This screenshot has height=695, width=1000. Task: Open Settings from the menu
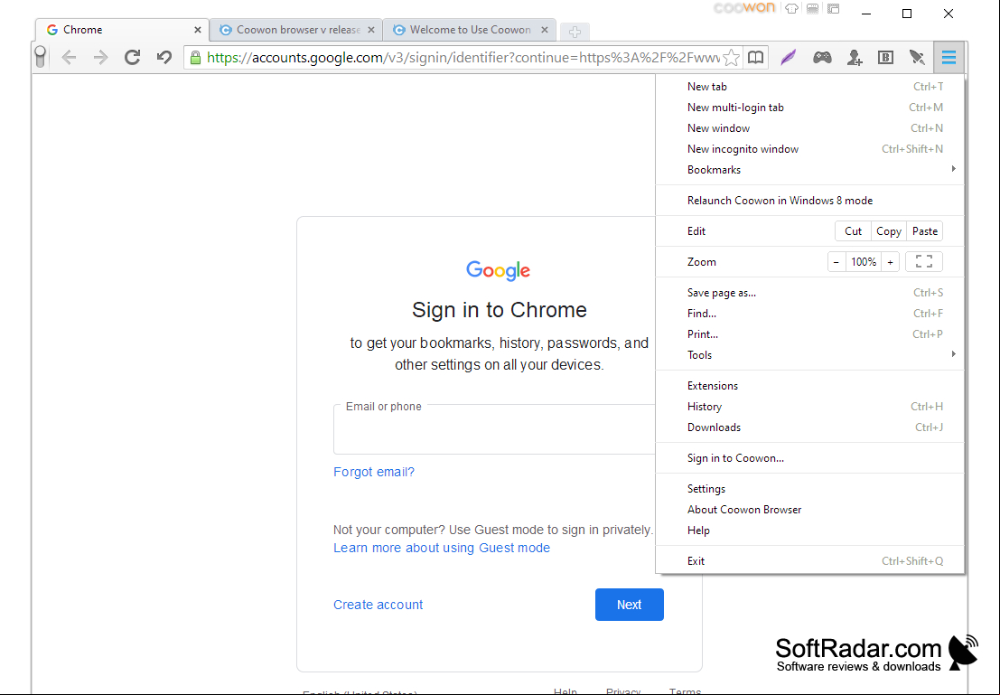click(x=810, y=489)
